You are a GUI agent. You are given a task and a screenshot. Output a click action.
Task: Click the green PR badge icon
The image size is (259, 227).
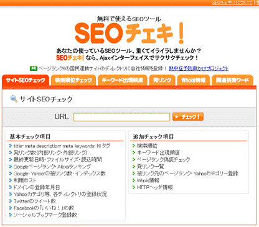click(34, 68)
